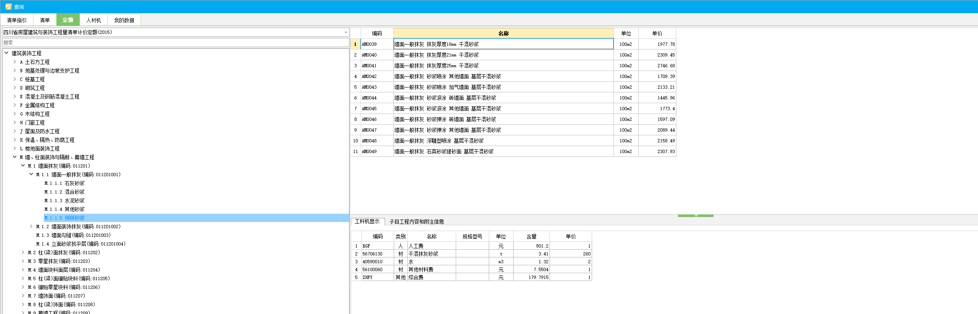This screenshot has height=314, width=978.
Task: Click the 搜索 search input field
Action: click(x=176, y=42)
